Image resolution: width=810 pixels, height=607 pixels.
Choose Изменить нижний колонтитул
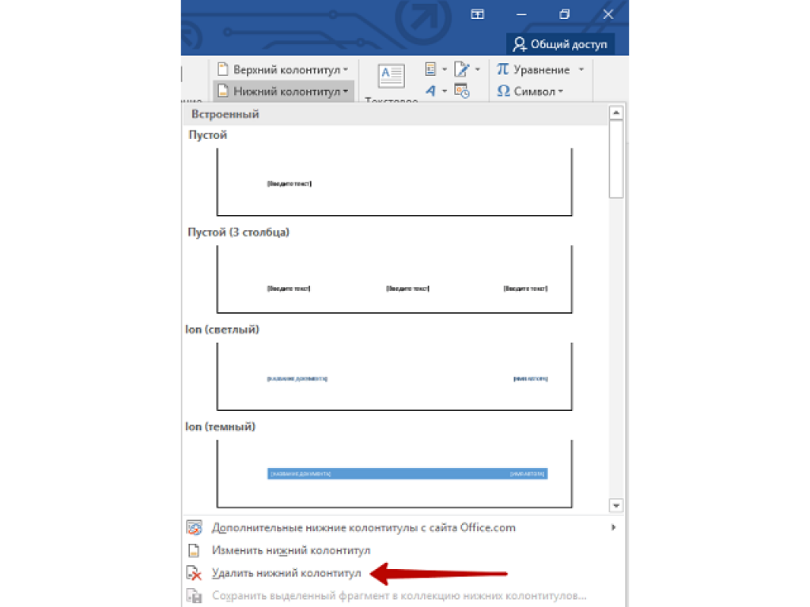click(x=403, y=550)
